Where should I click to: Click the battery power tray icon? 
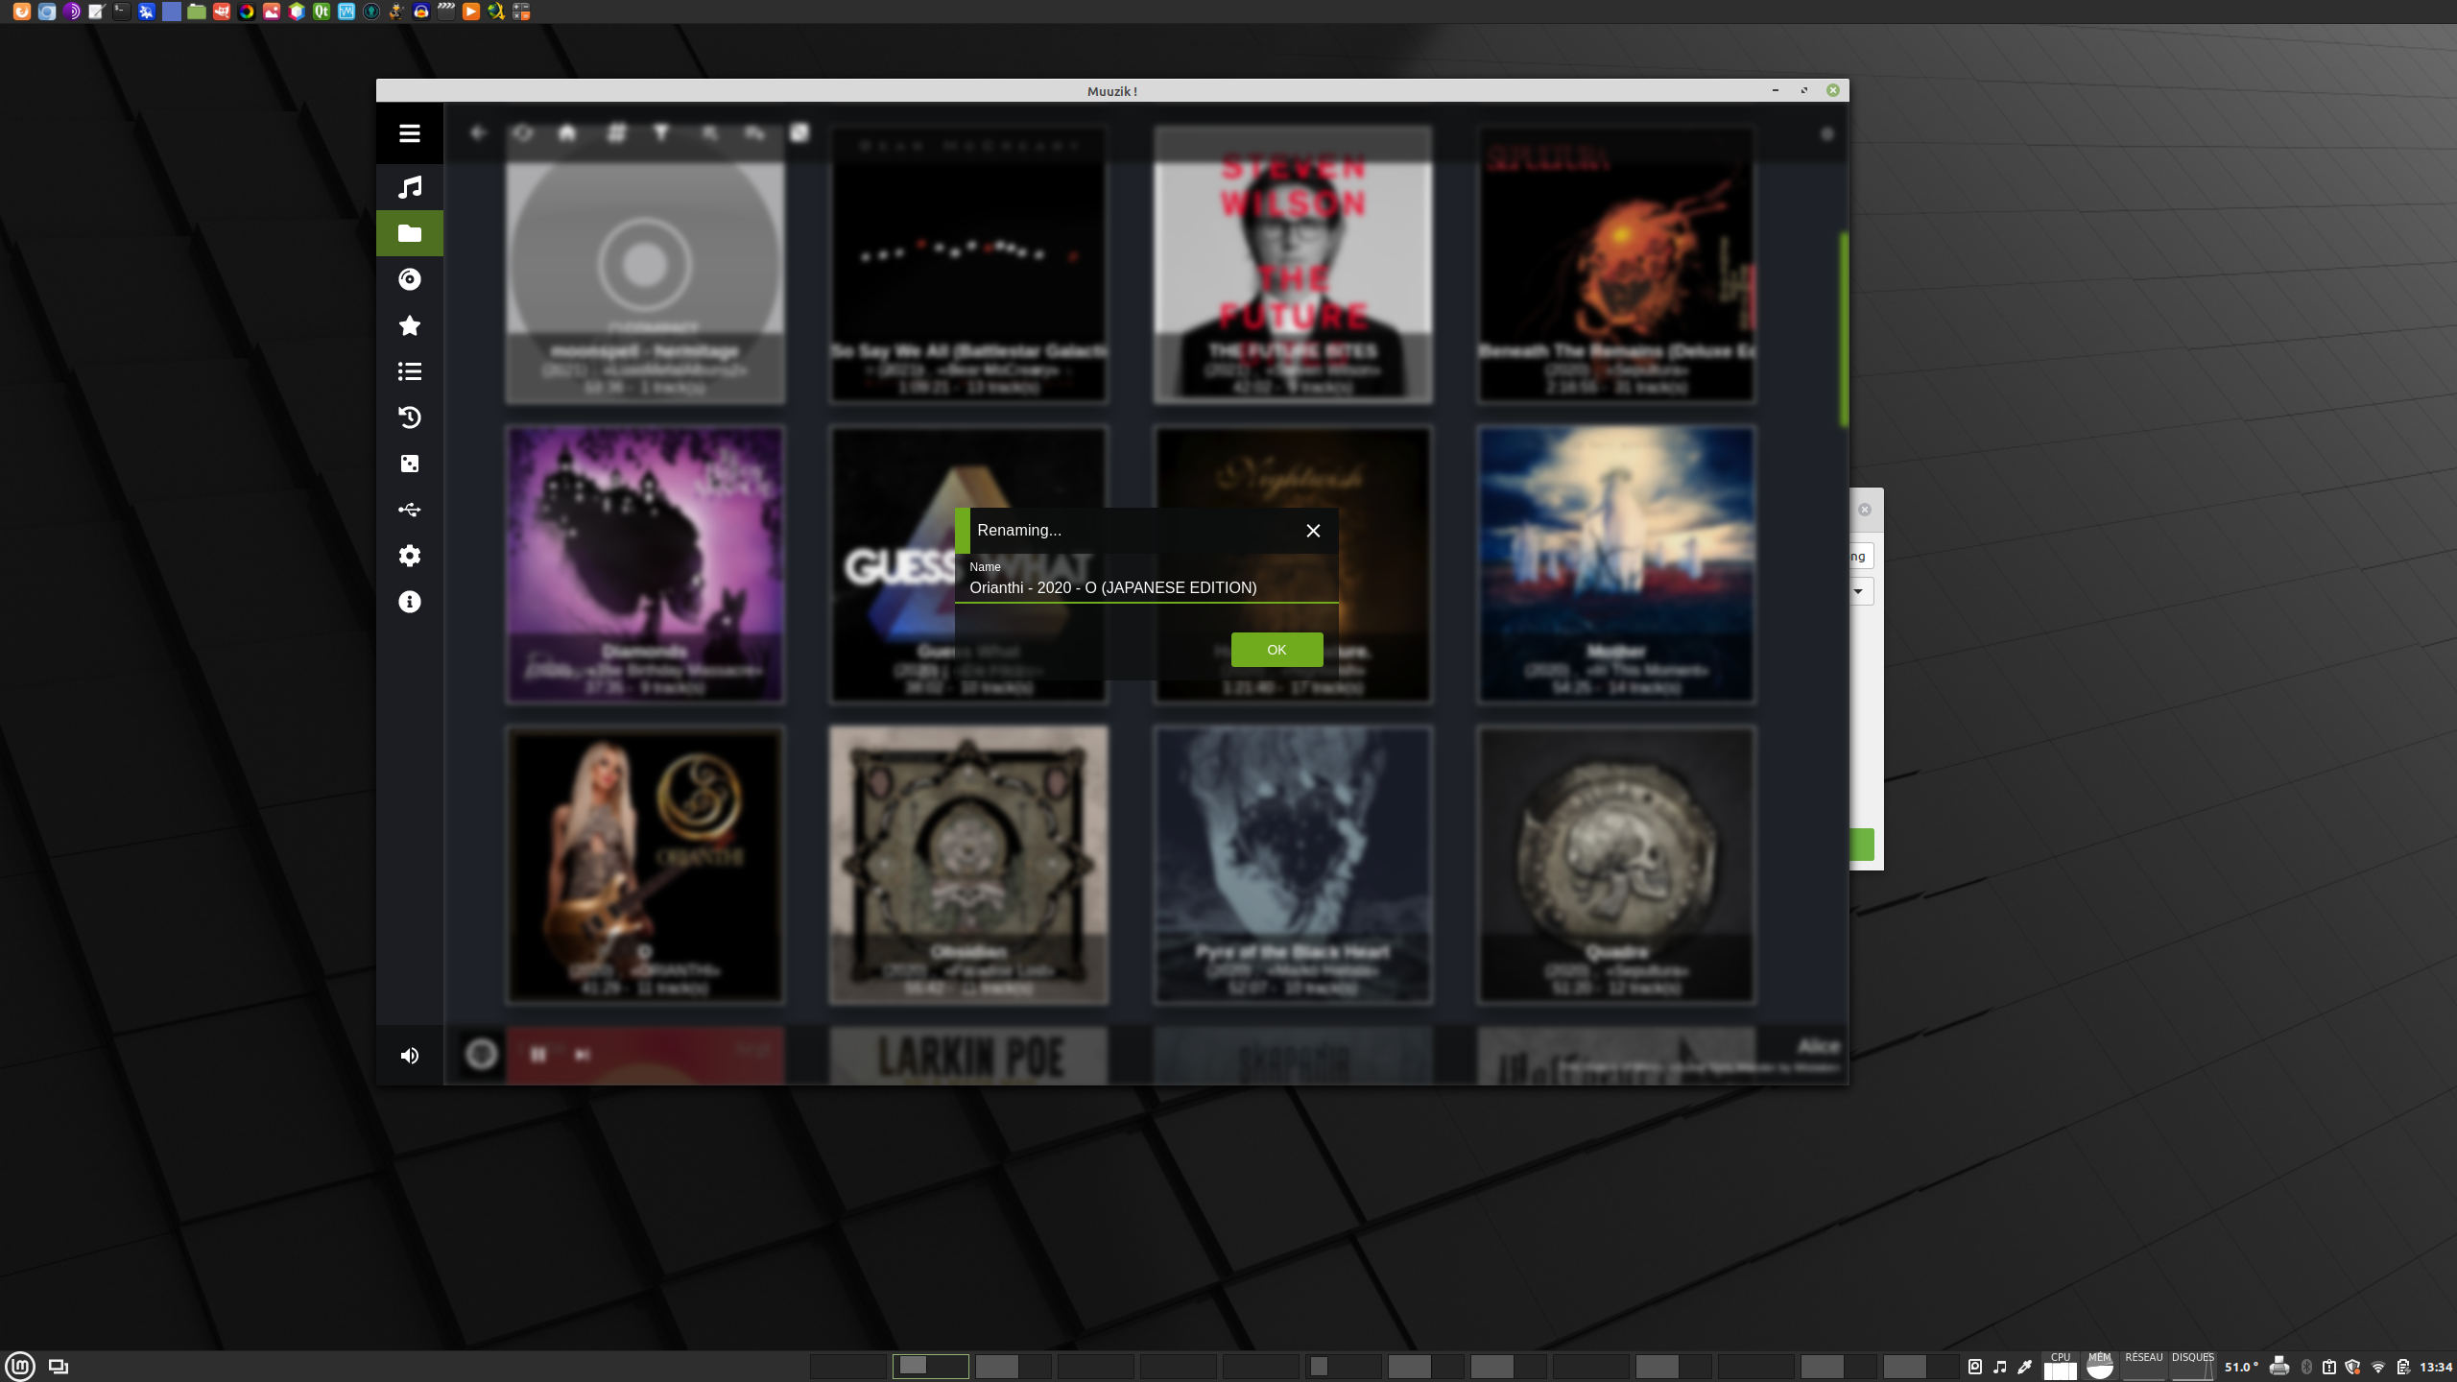pos(2403,1367)
